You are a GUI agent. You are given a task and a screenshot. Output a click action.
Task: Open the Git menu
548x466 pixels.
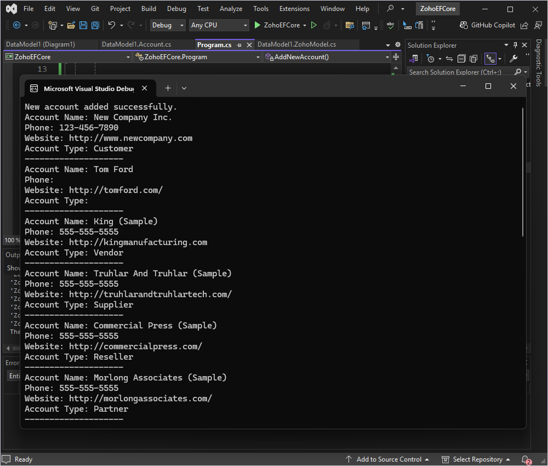(x=94, y=8)
